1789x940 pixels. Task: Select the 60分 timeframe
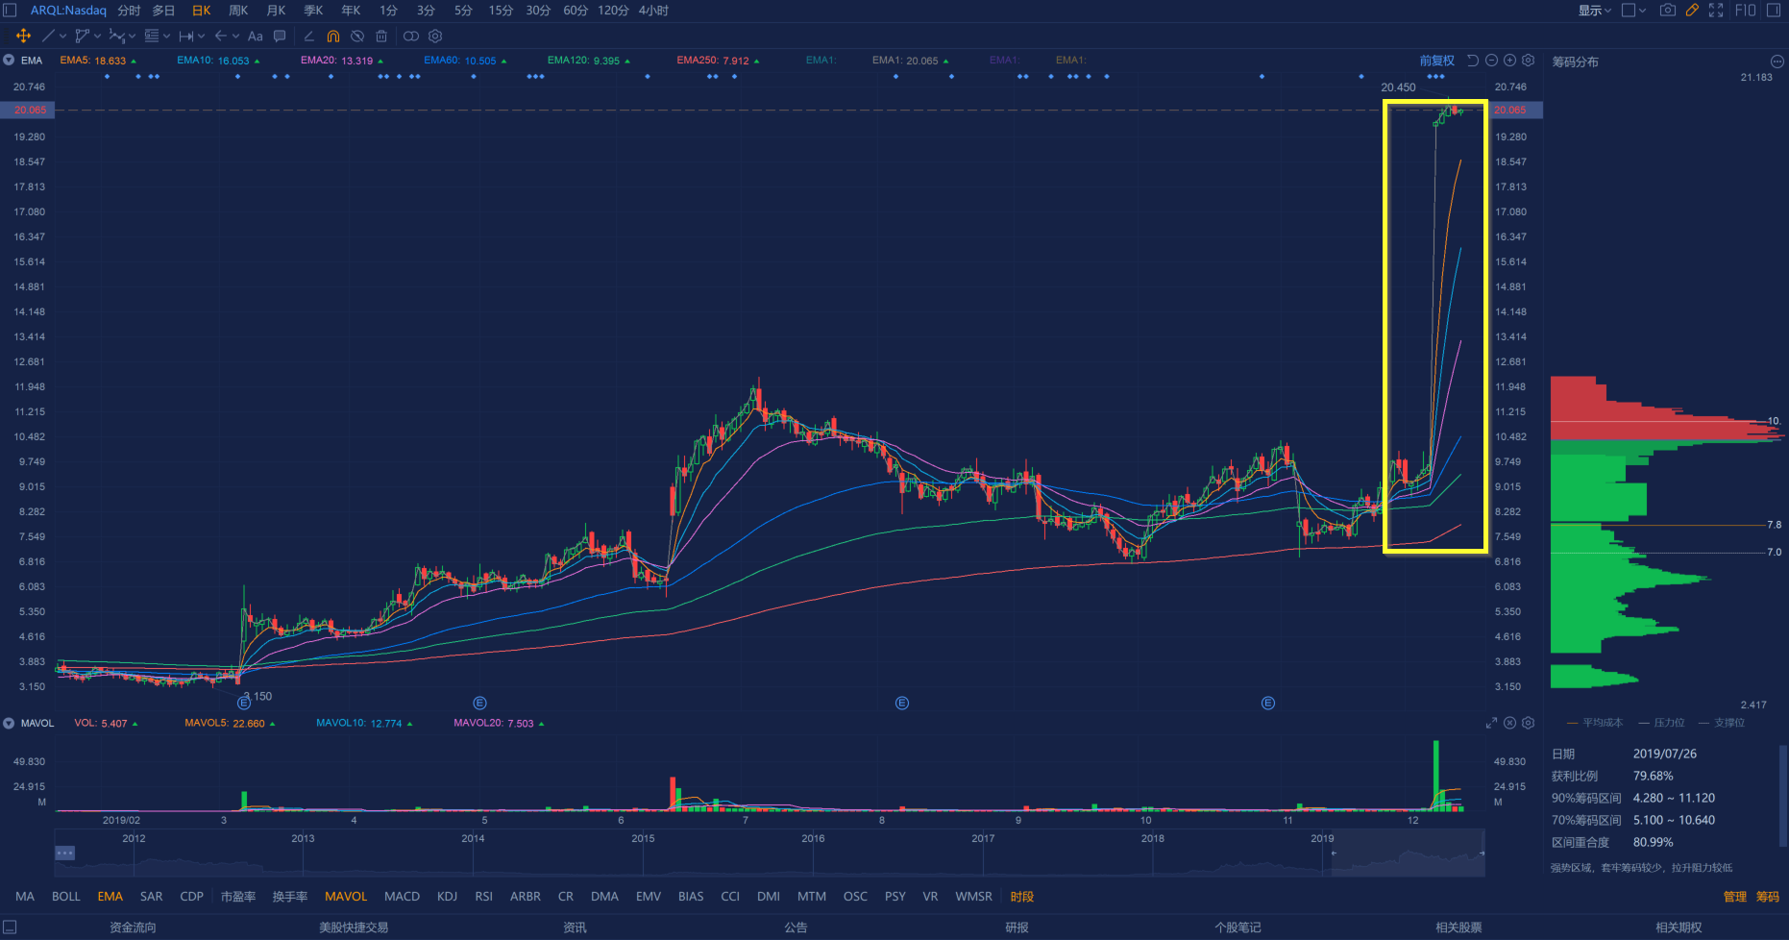pyautogui.click(x=576, y=11)
